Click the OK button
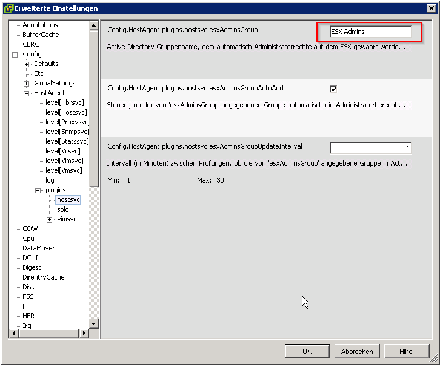Image resolution: width=440 pixels, height=365 pixels. [307, 351]
